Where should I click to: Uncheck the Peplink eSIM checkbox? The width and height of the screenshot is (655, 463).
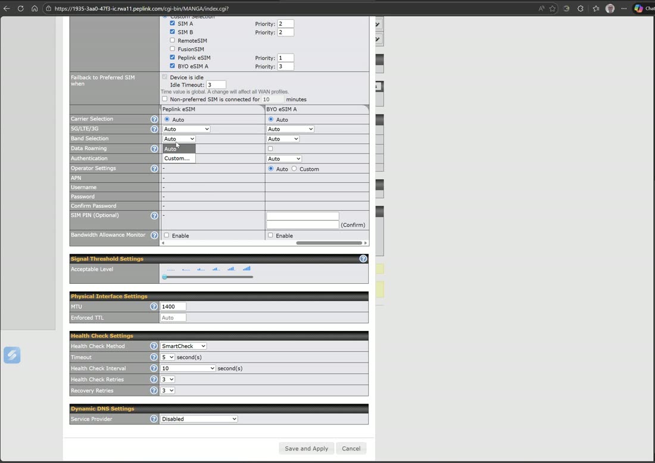tap(172, 57)
